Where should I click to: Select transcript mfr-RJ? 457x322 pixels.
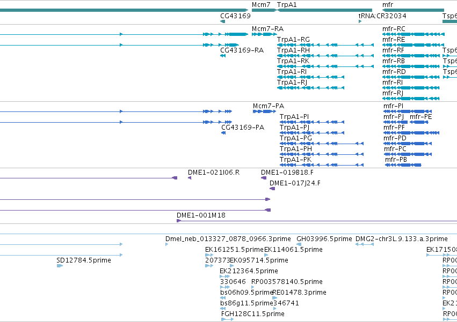click(x=393, y=93)
